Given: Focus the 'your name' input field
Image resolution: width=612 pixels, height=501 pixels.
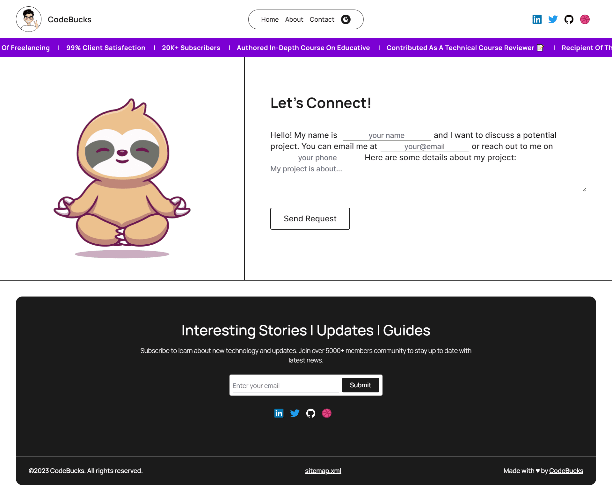Looking at the screenshot, I should point(386,135).
